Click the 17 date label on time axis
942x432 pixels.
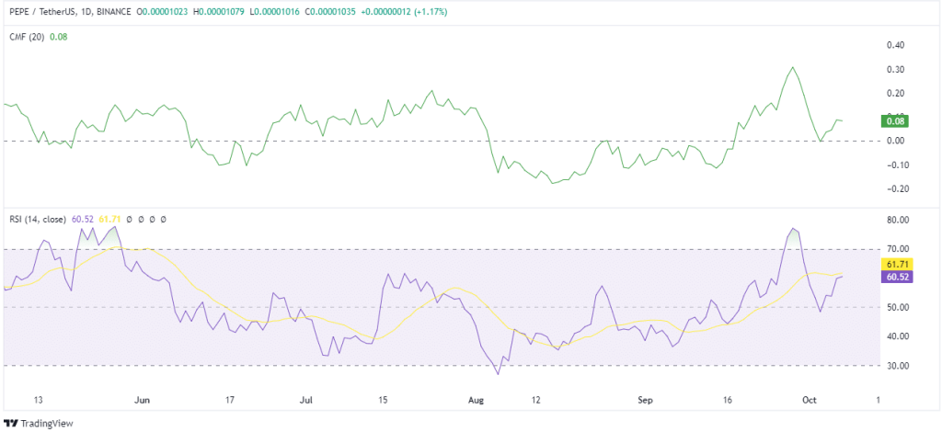point(229,399)
